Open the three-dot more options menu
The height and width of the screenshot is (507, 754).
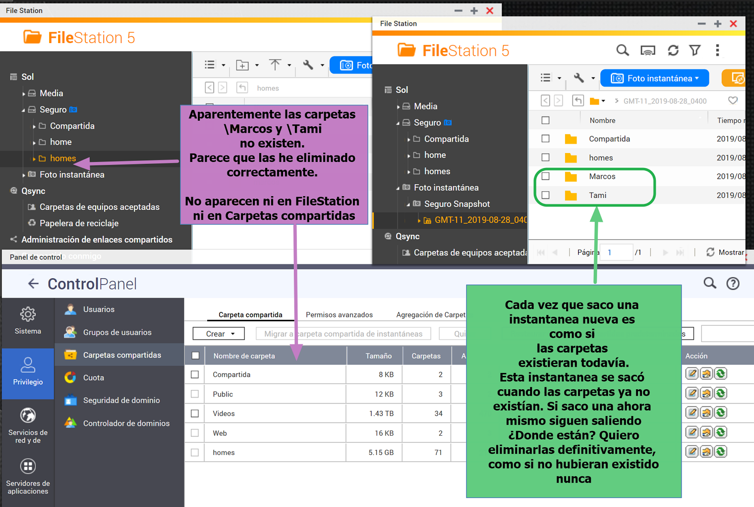tap(717, 50)
